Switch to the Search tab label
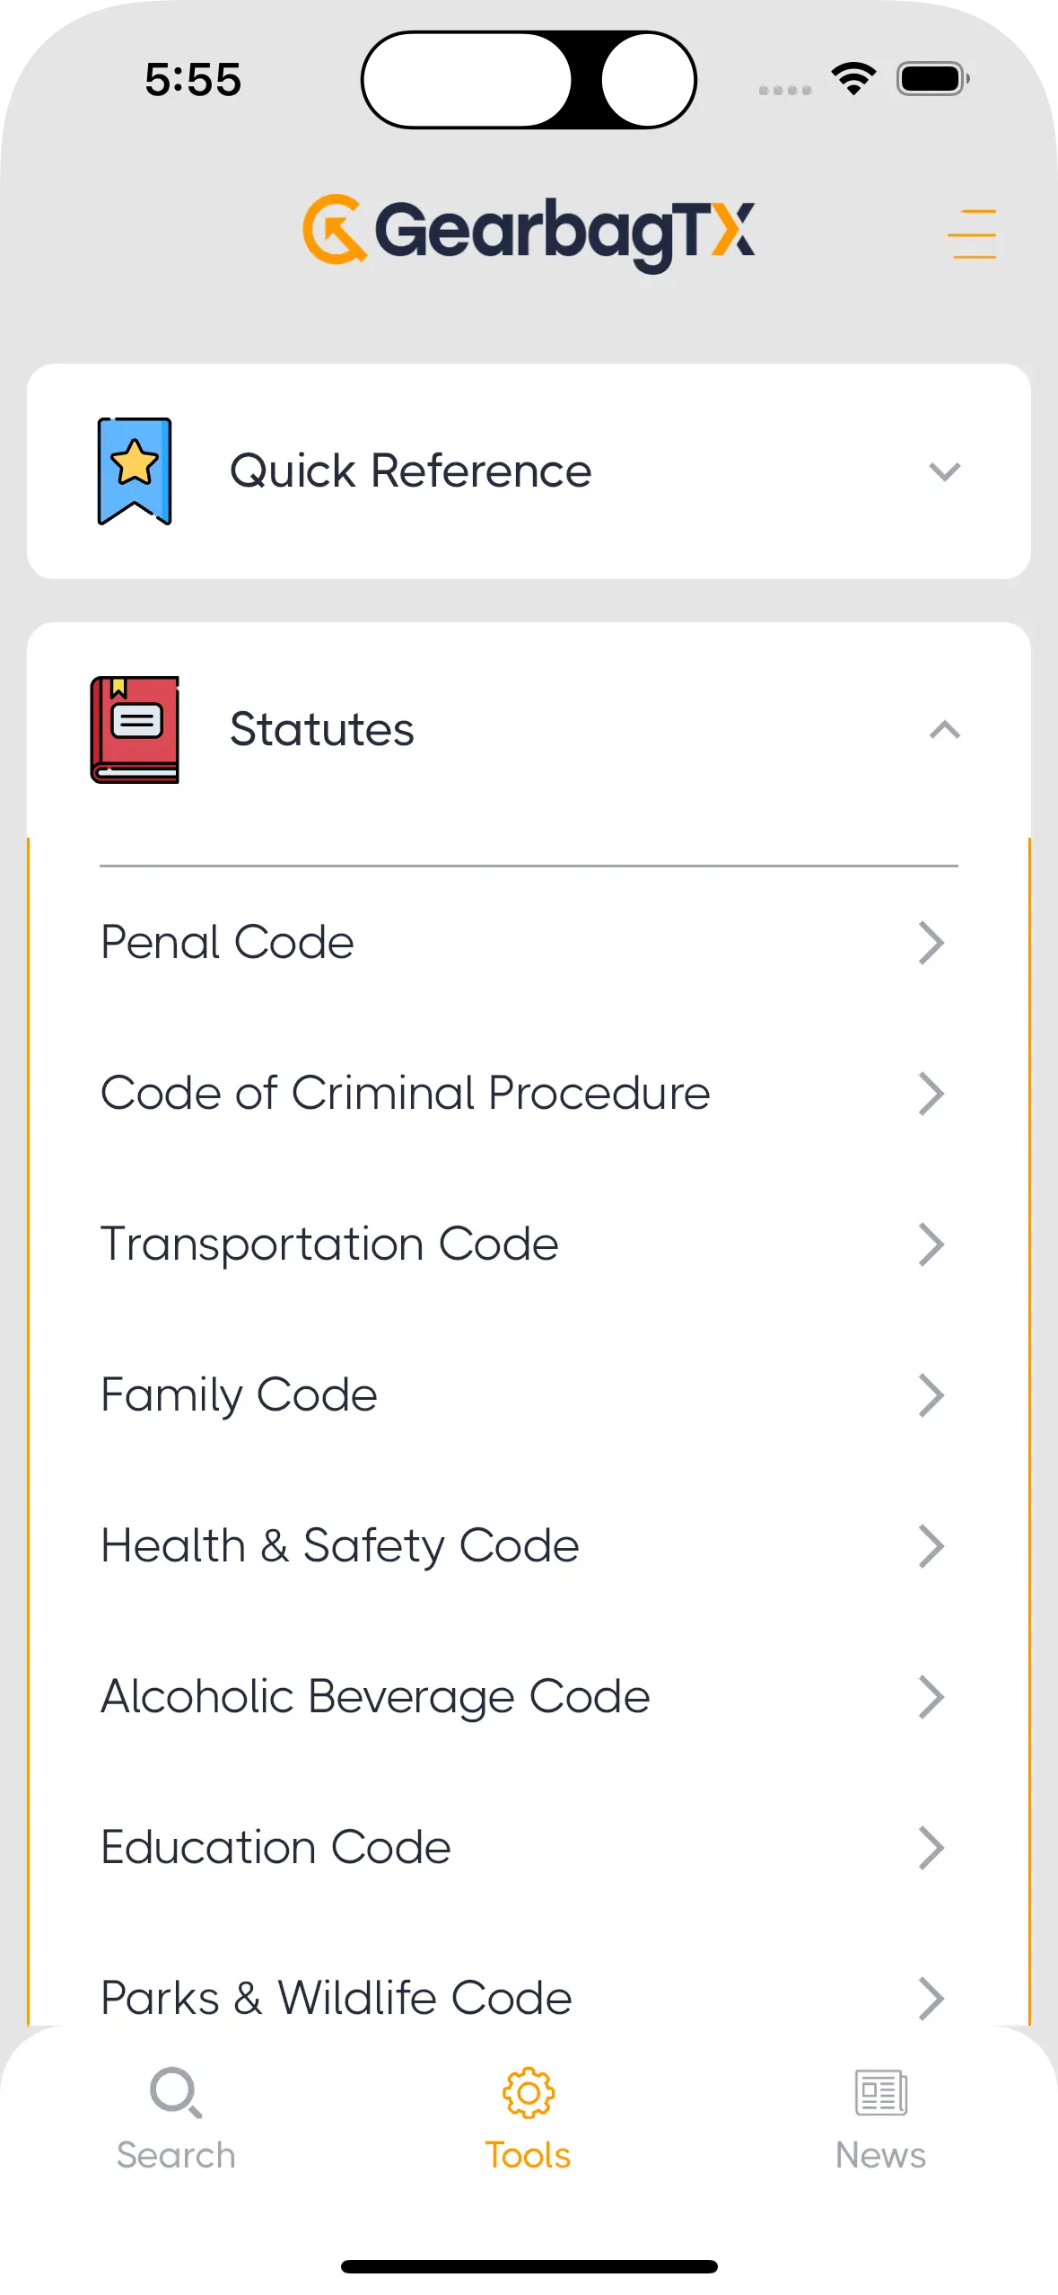The height and width of the screenshot is (2295, 1058). pos(176,2155)
